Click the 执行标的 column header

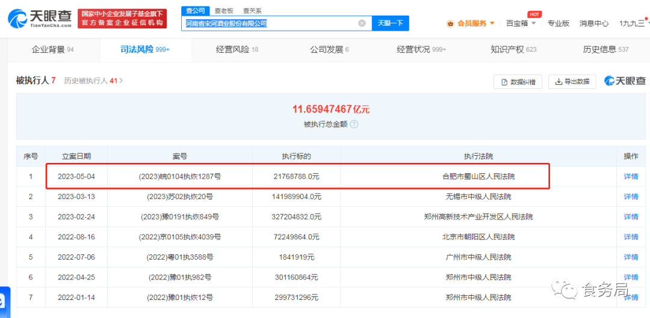coord(296,156)
